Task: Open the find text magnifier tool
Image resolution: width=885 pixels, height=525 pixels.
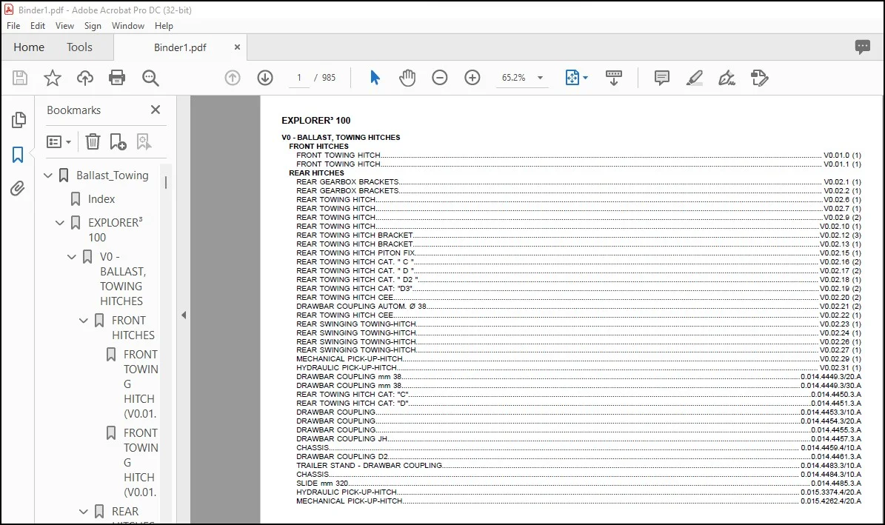Action: (x=150, y=78)
